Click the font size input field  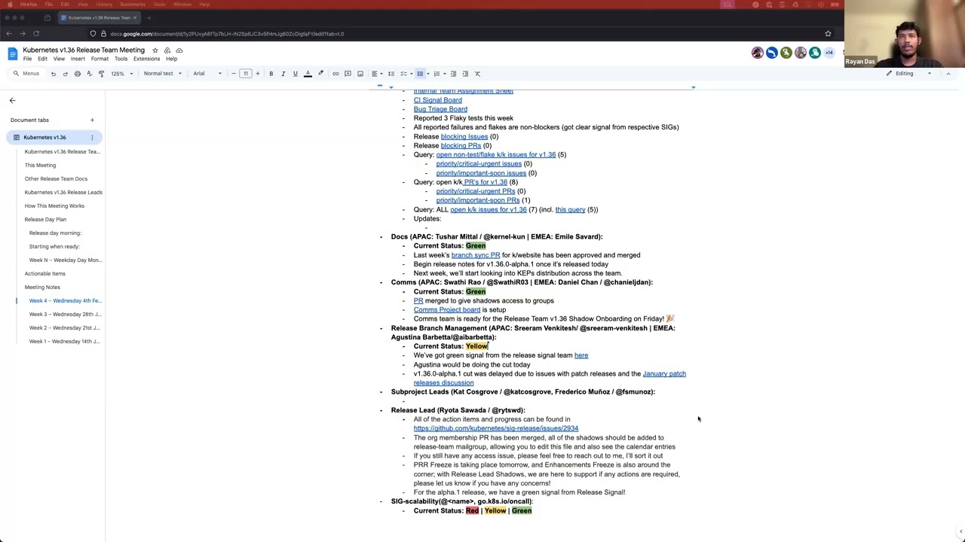point(246,74)
